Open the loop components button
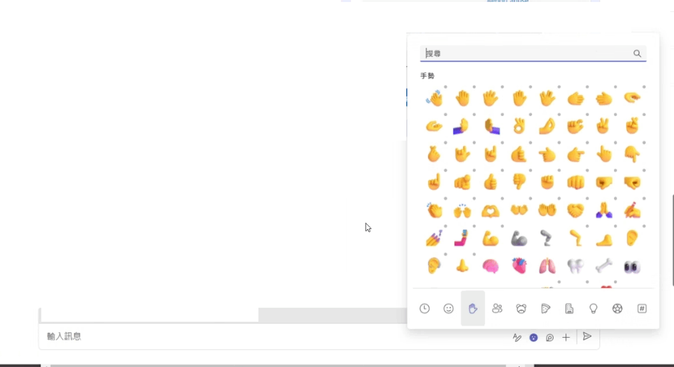This screenshot has width=674, height=367. tap(549, 337)
